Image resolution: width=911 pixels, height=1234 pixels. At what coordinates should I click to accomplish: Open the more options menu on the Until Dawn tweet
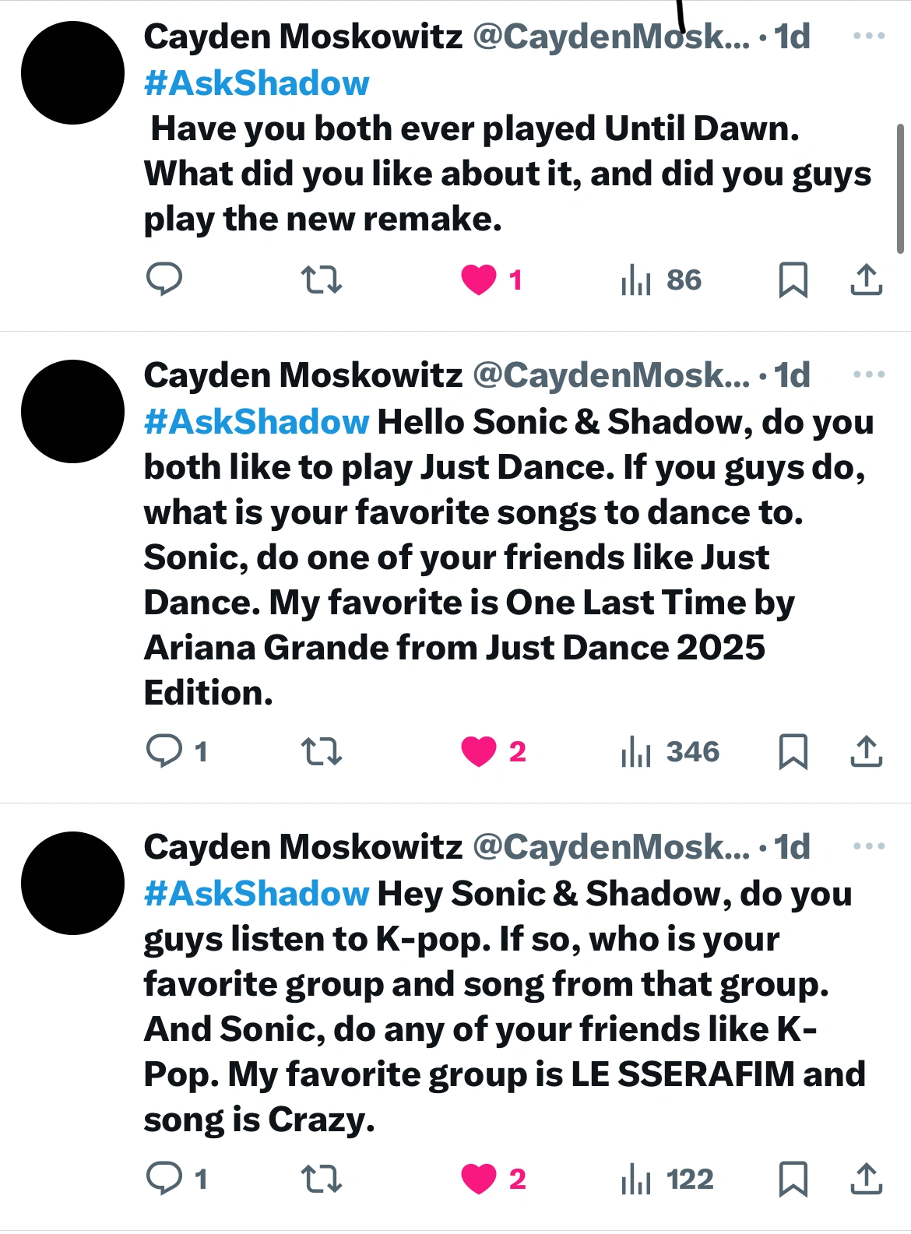pos(867,35)
